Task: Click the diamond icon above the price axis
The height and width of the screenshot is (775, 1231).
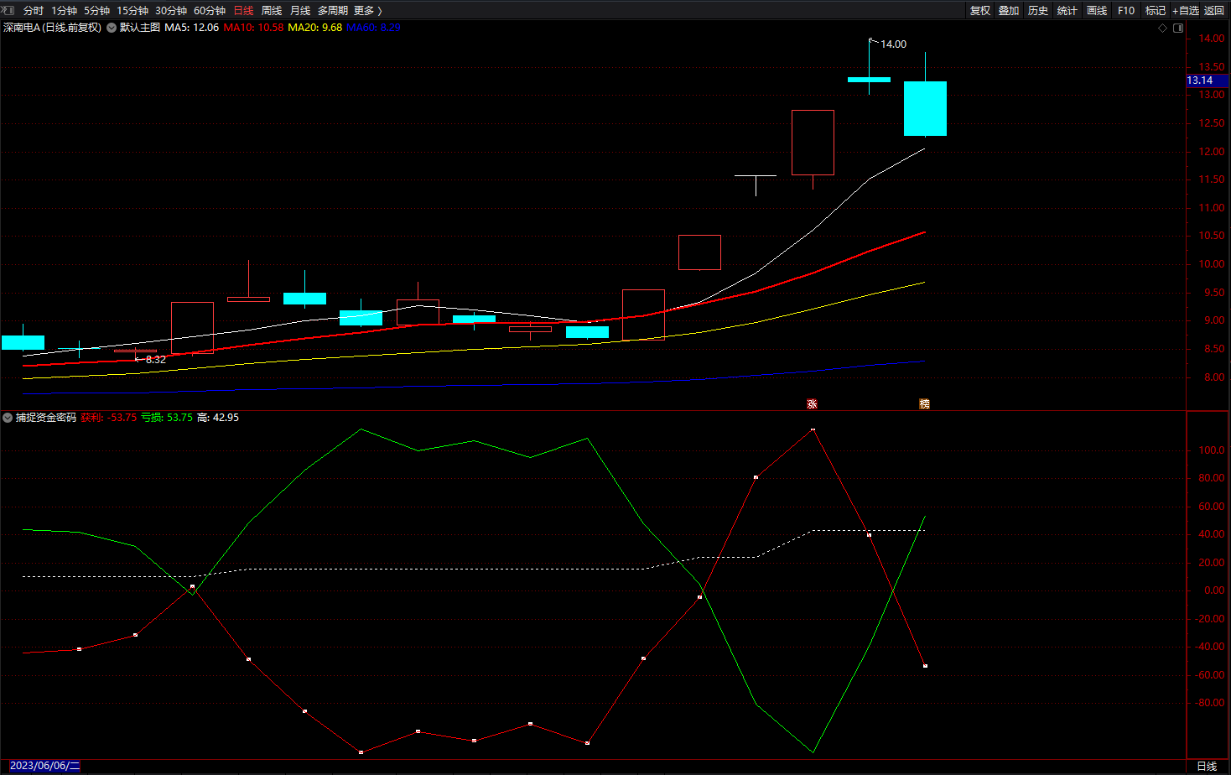Action: (1162, 28)
